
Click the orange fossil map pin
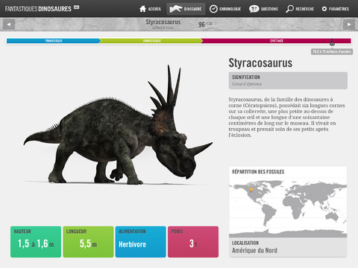[x=251, y=190]
